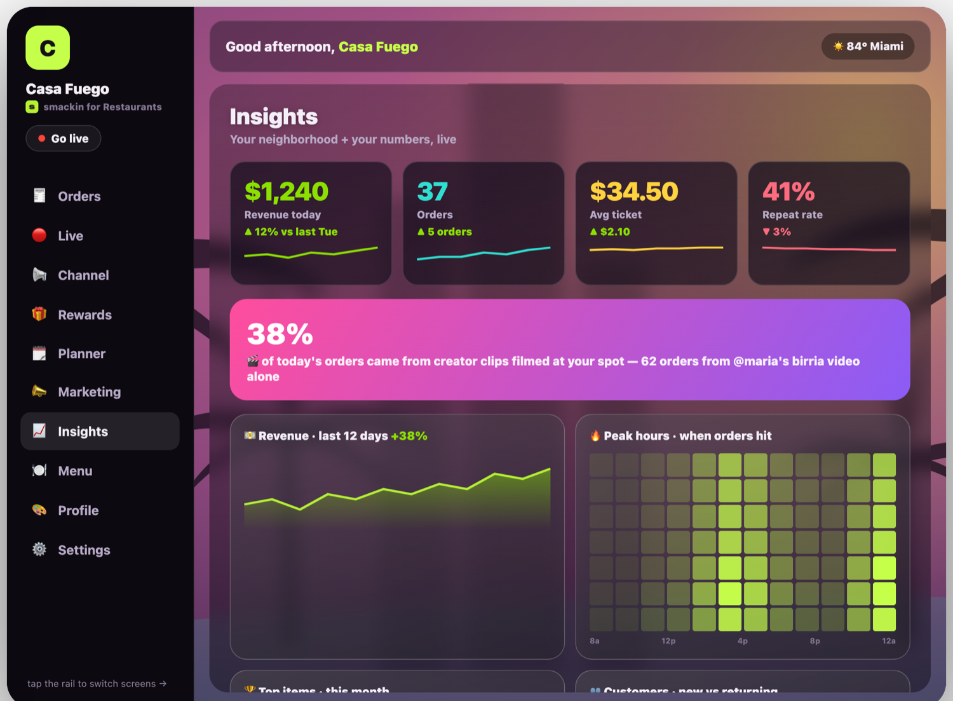The width and height of the screenshot is (953, 701).
Task: Open the Menu screen
Action: pos(100,470)
